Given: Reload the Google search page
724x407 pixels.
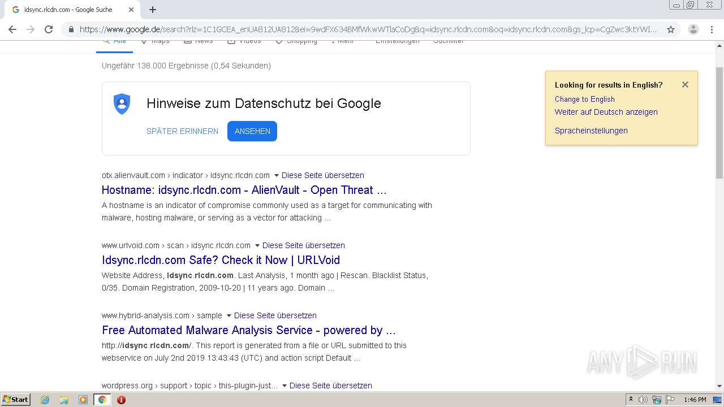Looking at the screenshot, I should [49, 29].
